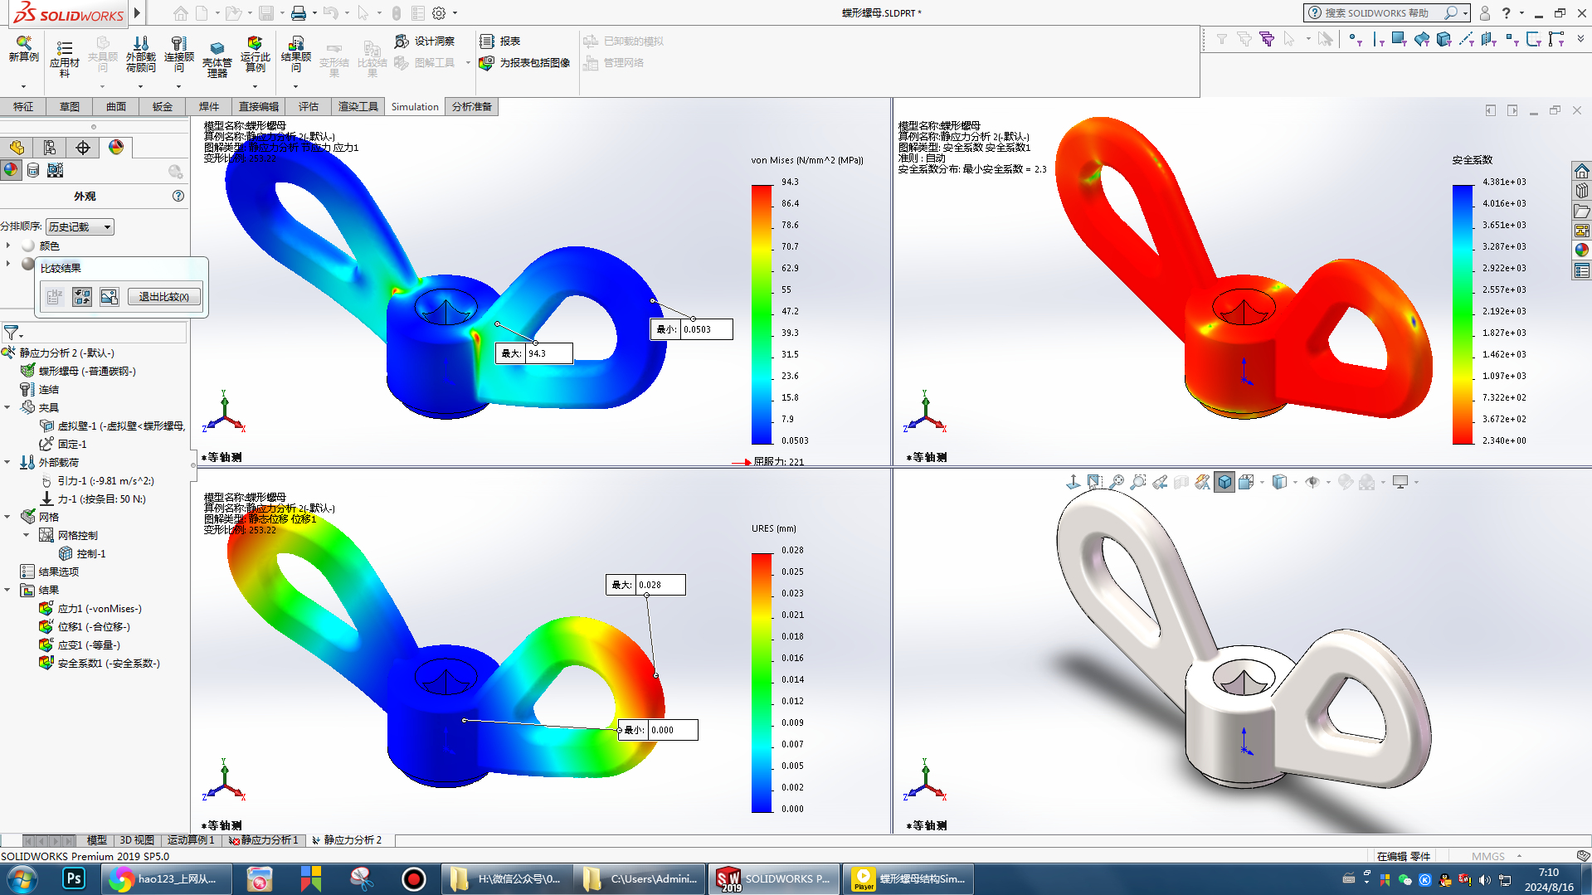This screenshot has width=1592, height=895.
Task: Switch to FeatureManager design tree tab
Action: (17, 148)
